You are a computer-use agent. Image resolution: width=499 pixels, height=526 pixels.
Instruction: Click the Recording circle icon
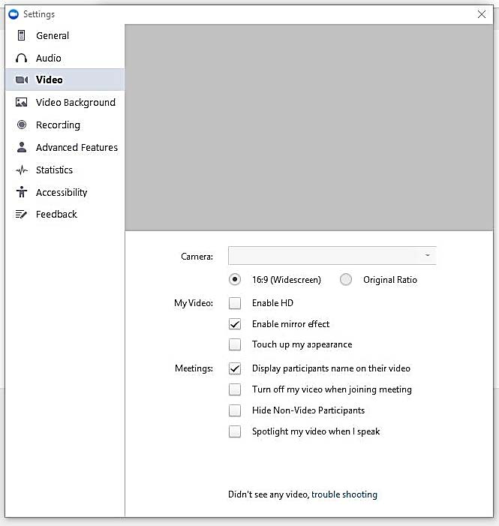click(x=21, y=125)
